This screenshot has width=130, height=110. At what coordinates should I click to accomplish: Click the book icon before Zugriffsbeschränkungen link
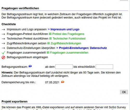click(49, 43)
